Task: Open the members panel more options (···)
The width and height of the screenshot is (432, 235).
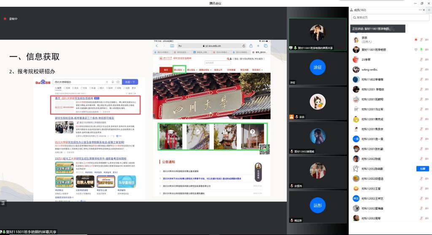Action: point(420,10)
